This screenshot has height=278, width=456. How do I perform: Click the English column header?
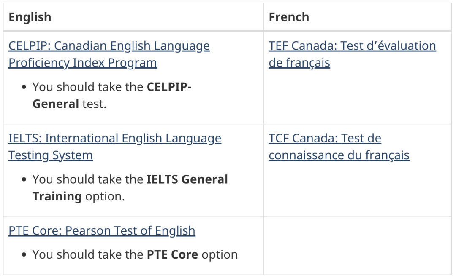click(30, 17)
